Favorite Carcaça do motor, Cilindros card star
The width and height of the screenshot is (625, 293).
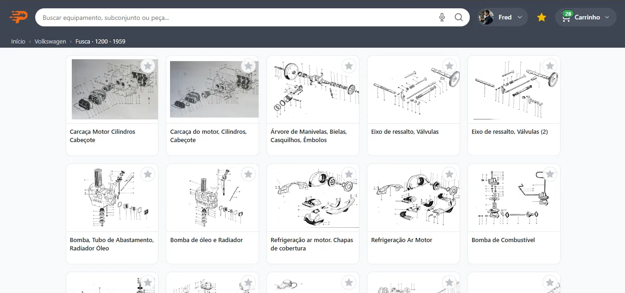coord(248,66)
